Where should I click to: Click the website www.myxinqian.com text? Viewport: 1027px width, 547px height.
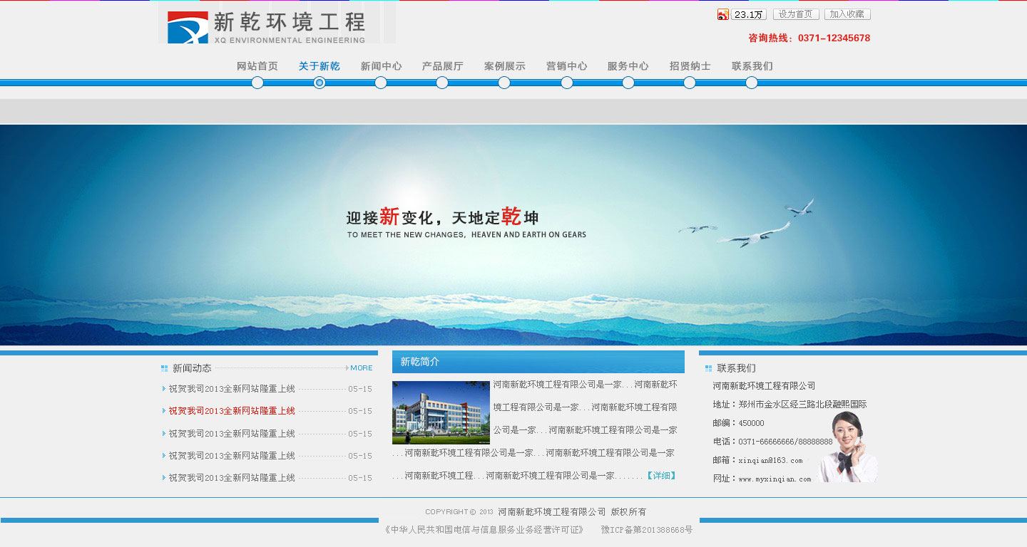point(775,479)
